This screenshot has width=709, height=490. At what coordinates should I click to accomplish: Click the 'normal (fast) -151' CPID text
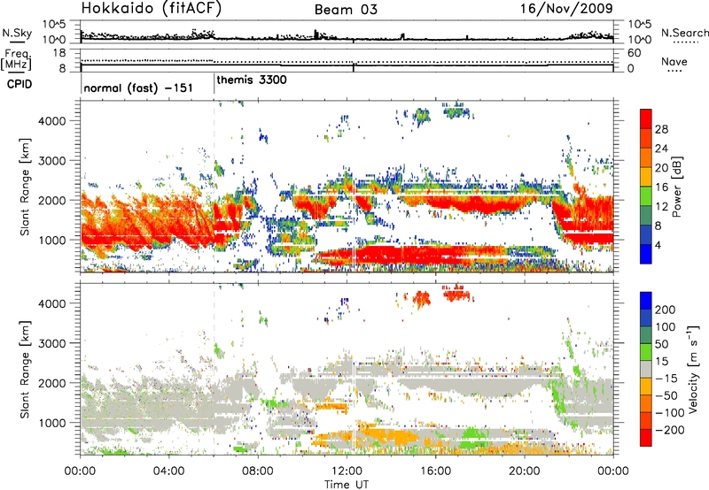click(138, 88)
